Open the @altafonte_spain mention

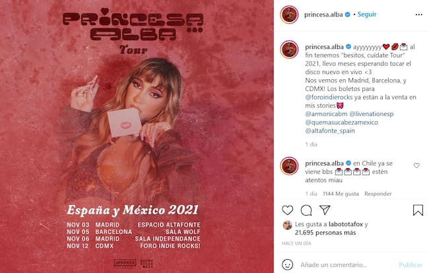330,131
